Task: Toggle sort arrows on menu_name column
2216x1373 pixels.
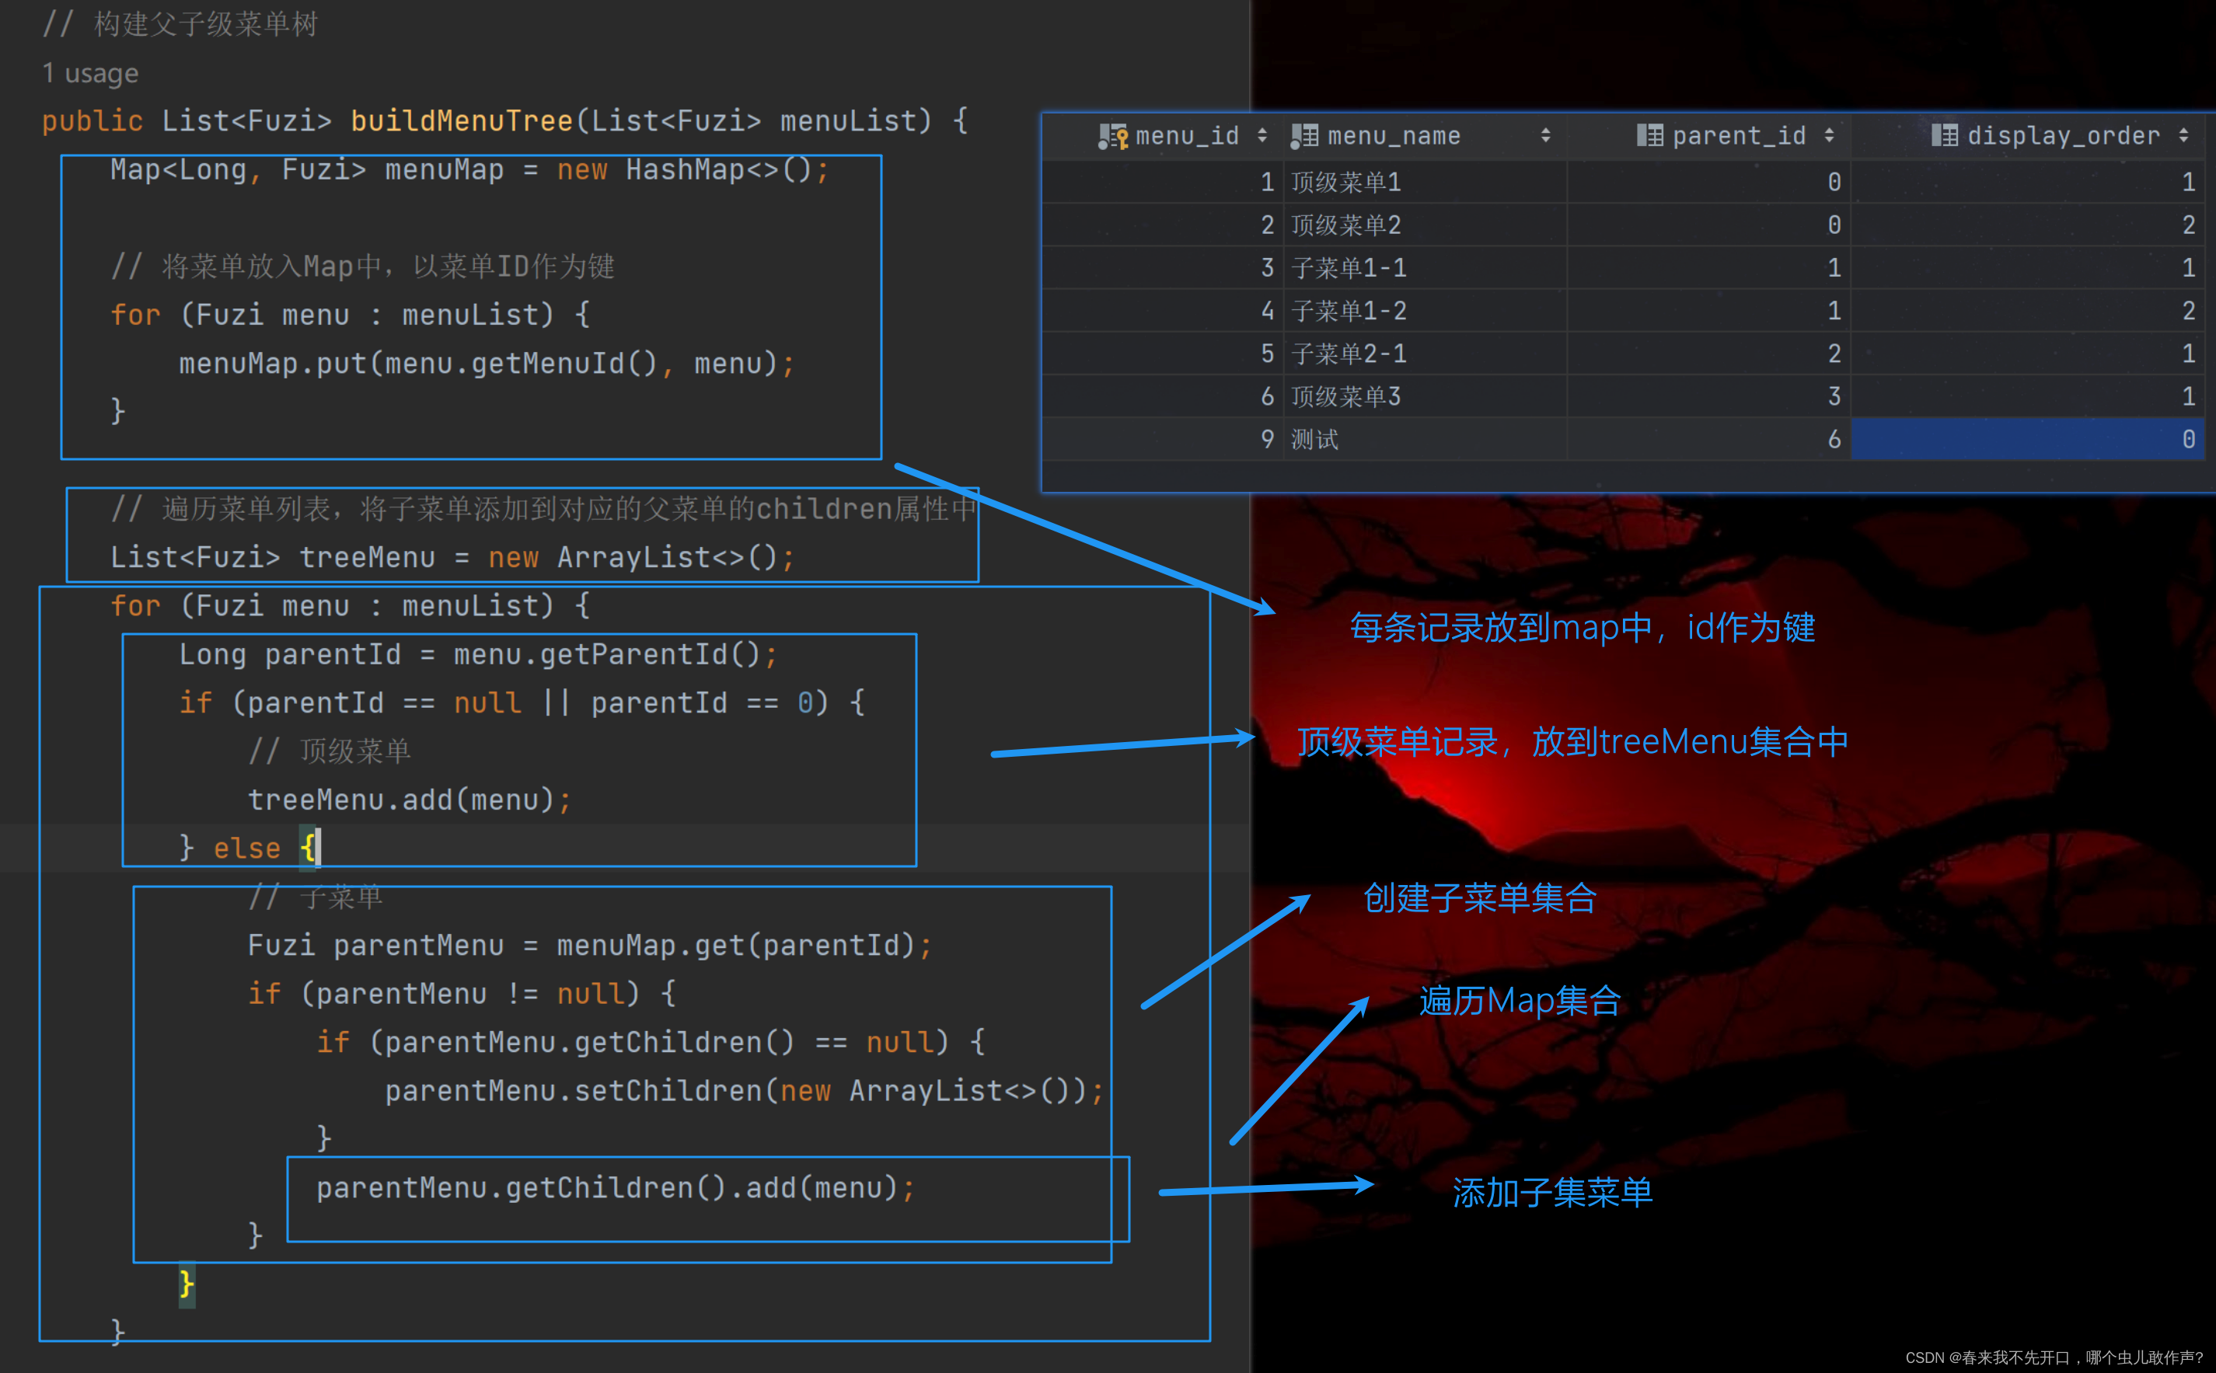Action: click(1545, 136)
